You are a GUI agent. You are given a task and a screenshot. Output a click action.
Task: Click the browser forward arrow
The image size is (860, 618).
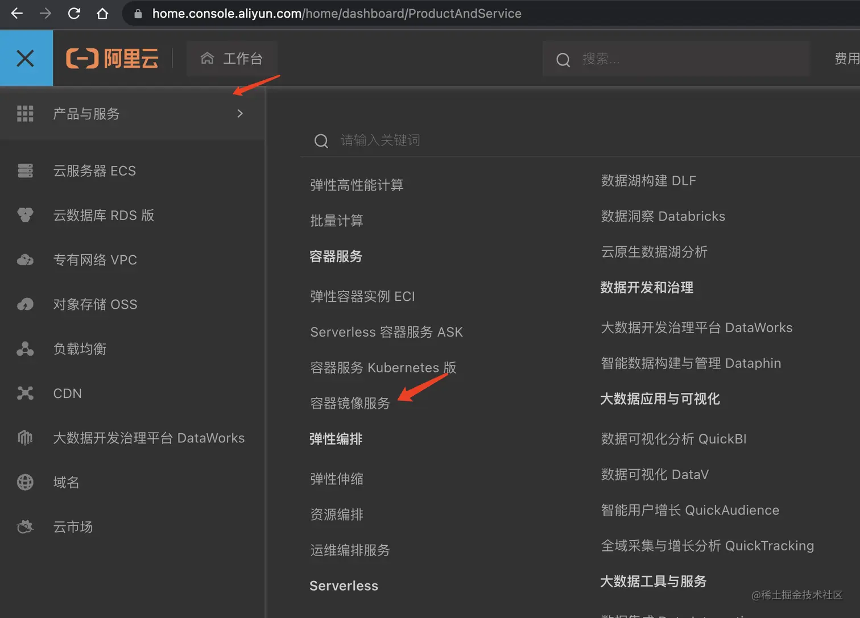[46, 13]
